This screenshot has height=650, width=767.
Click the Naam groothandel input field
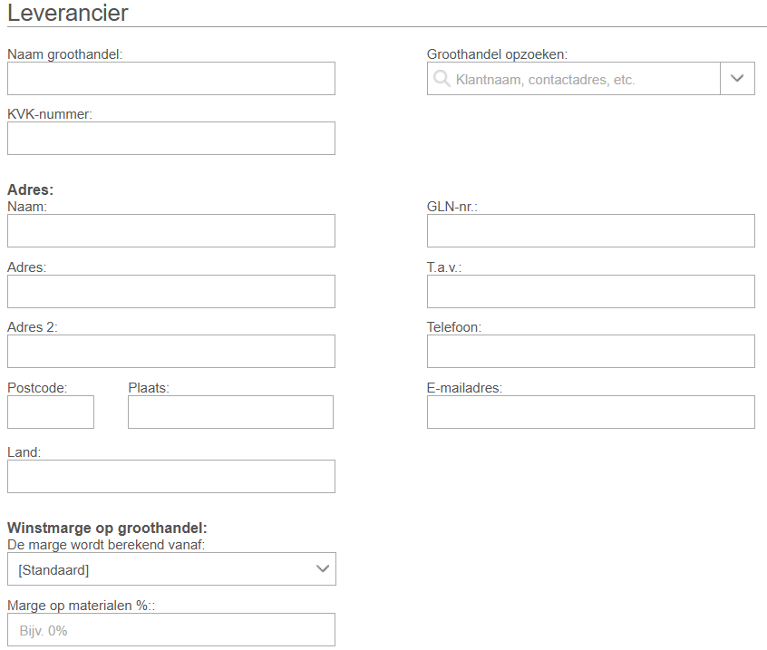pos(171,79)
